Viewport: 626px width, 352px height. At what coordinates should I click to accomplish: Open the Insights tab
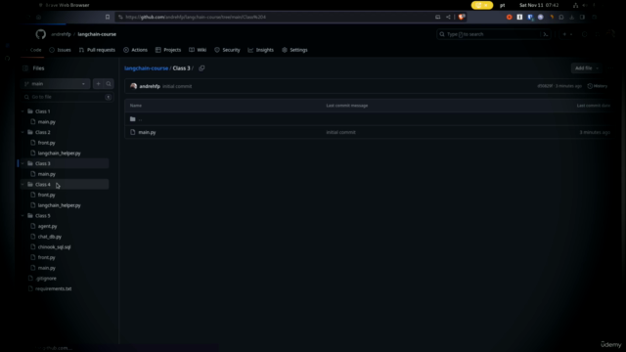(261, 50)
